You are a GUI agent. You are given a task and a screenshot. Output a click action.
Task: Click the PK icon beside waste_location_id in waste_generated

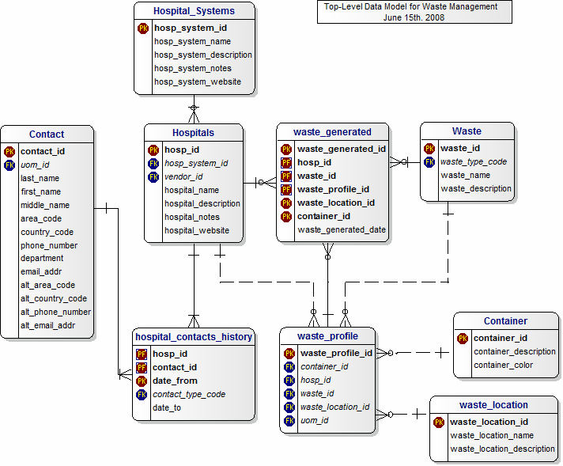point(286,203)
